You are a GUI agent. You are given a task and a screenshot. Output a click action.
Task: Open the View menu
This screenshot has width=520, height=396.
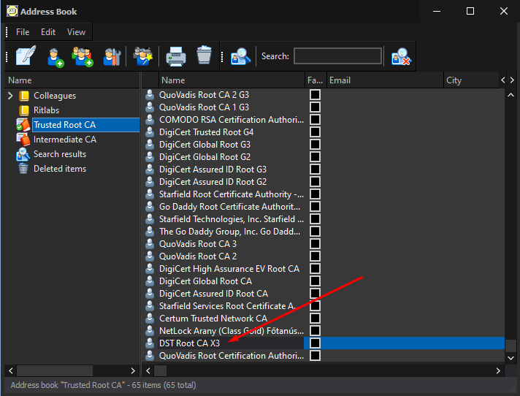pos(76,32)
